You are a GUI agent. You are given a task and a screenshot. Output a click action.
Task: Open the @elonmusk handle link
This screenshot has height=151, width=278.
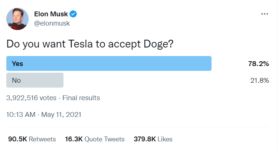(x=52, y=23)
